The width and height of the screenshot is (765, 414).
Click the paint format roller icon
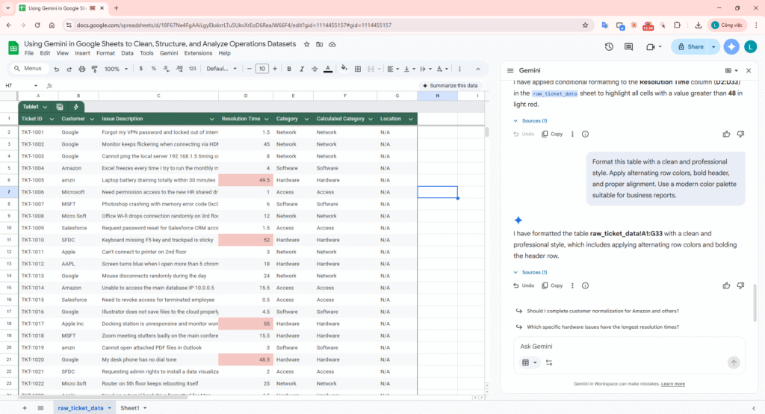(x=93, y=69)
